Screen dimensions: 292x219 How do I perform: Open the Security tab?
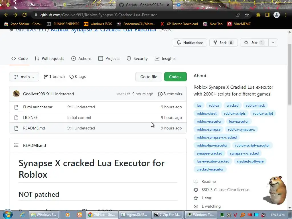click(x=137, y=58)
